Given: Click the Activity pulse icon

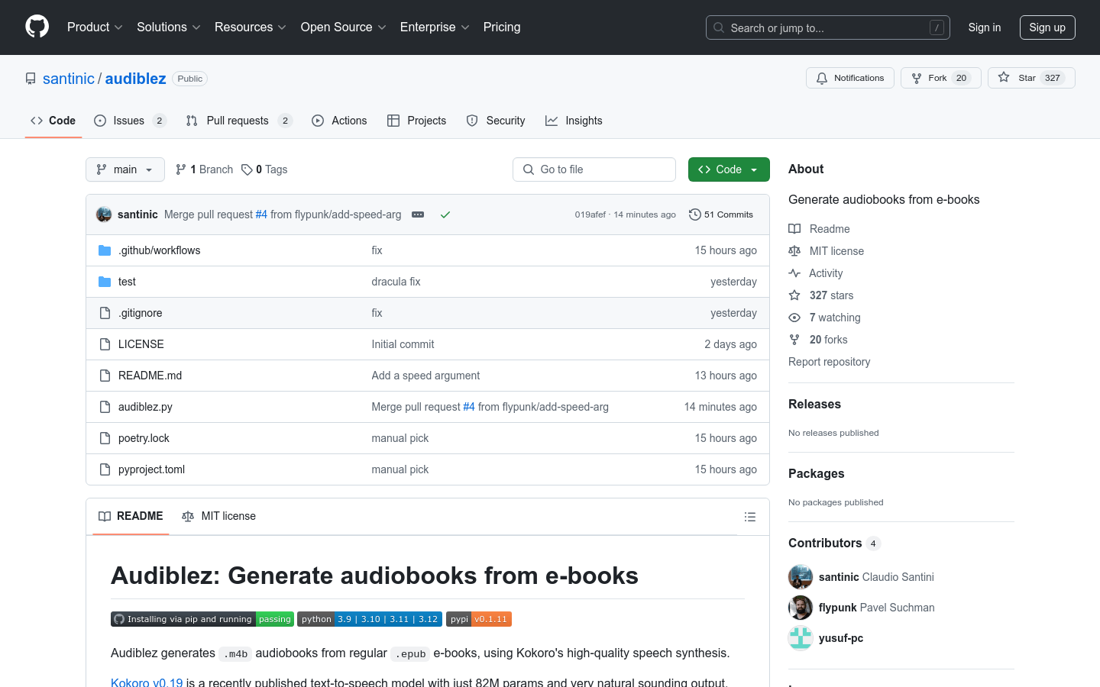Looking at the screenshot, I should (x=794, y=273).
